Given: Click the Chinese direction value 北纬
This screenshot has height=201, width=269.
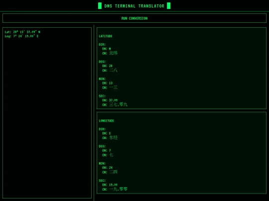Looking at the screenshot, I should [x=113, y=53].
